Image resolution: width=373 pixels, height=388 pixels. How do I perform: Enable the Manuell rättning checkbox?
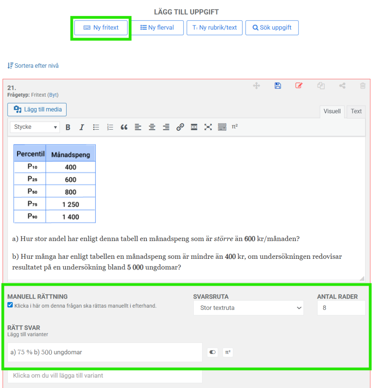coord(10,305)
